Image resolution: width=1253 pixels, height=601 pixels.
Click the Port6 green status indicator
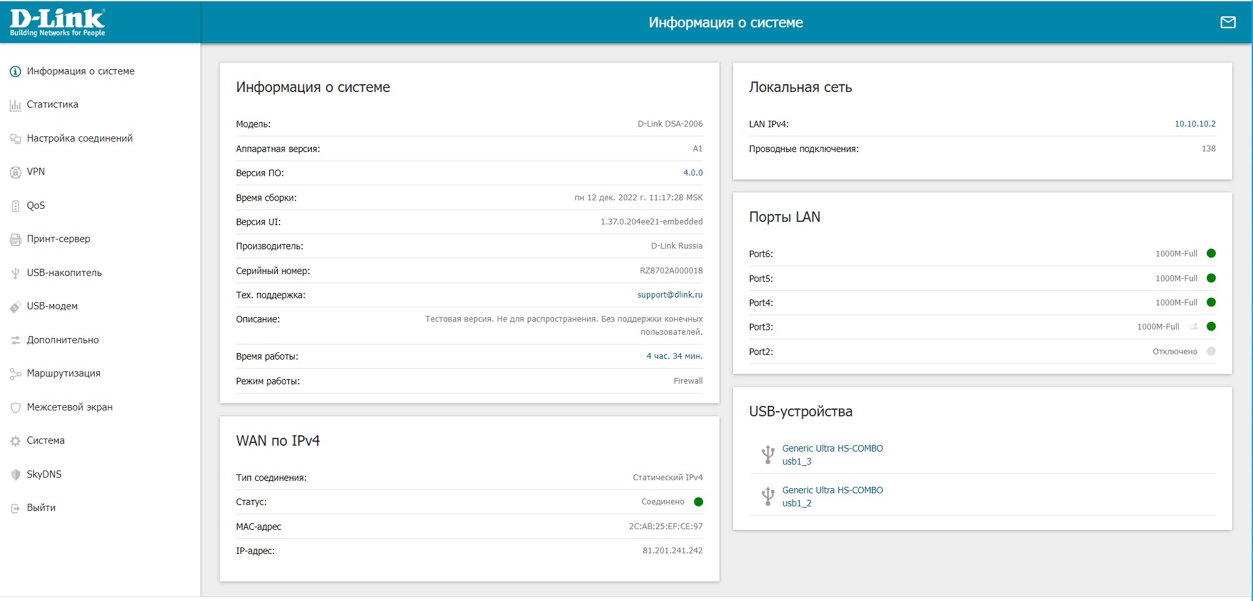1211,254
